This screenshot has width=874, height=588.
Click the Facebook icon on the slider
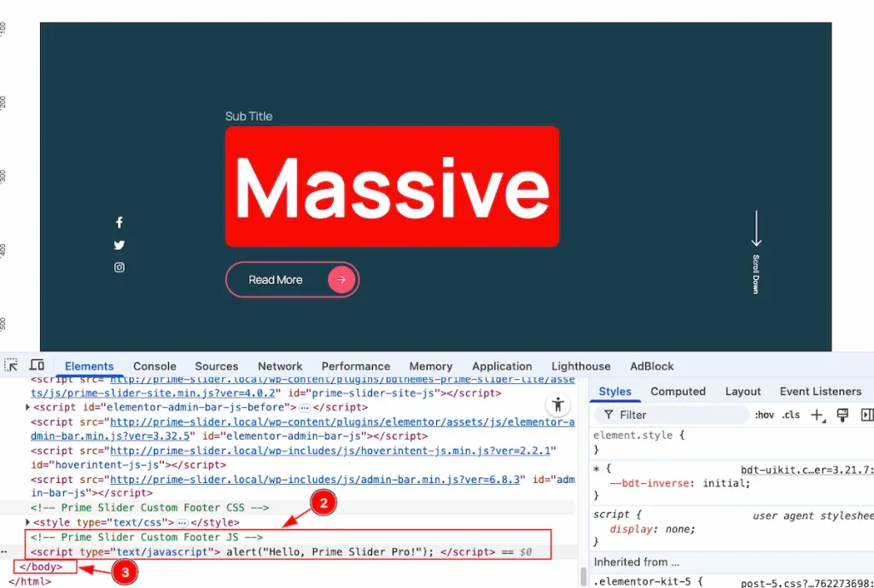[x=119, y=222]
